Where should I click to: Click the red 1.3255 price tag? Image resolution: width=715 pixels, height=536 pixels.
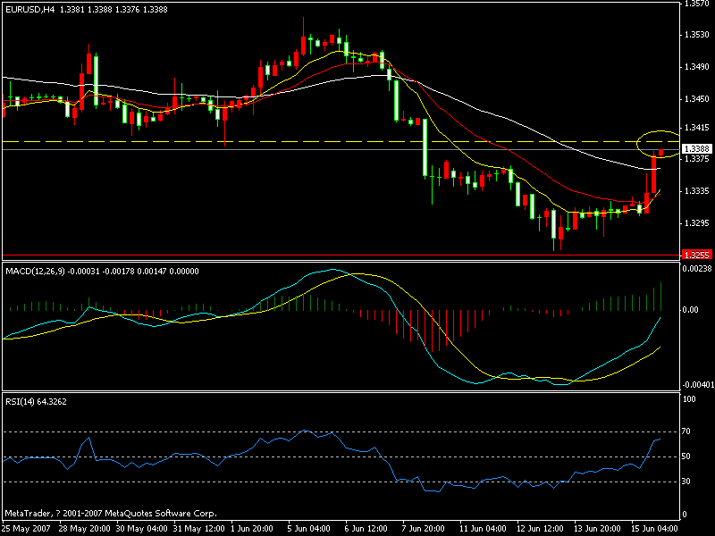point(697,255)
